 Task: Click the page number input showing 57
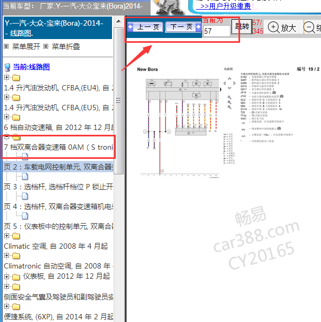pos(217,31)
